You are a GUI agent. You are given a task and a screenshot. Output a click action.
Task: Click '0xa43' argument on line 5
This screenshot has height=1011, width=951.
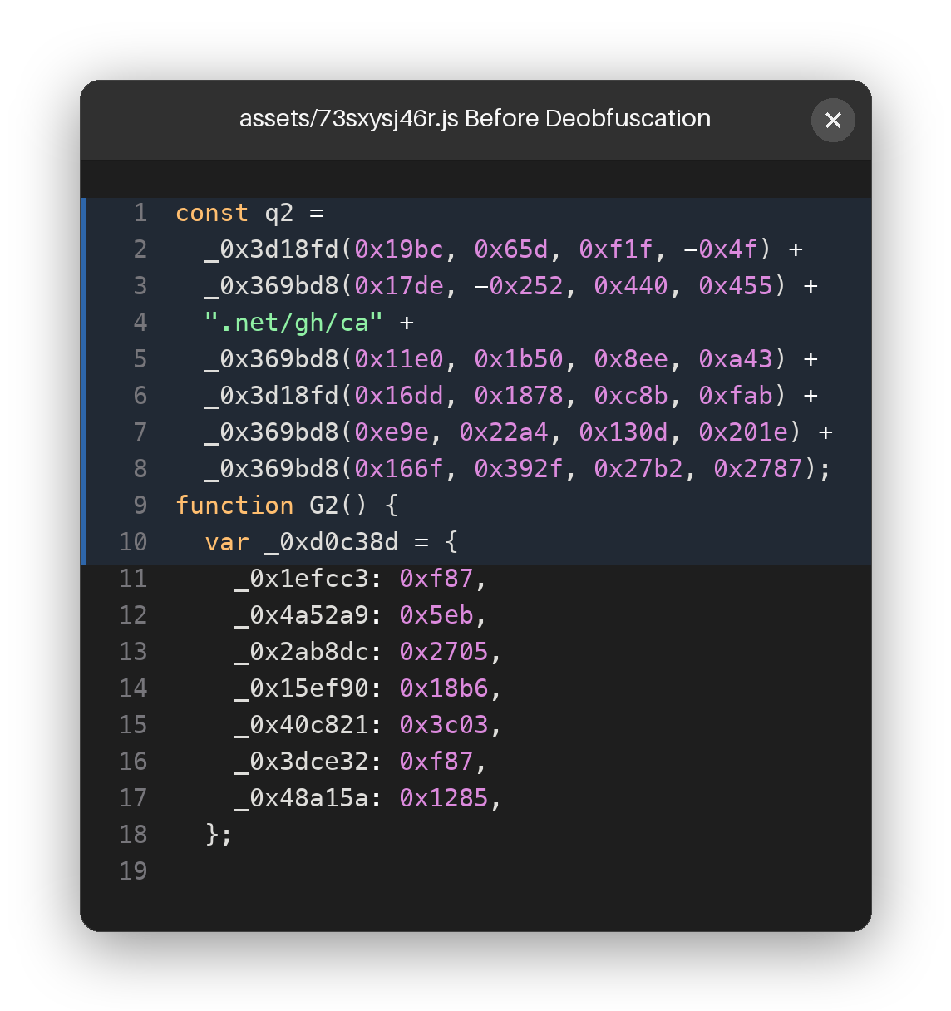(736, 359)
